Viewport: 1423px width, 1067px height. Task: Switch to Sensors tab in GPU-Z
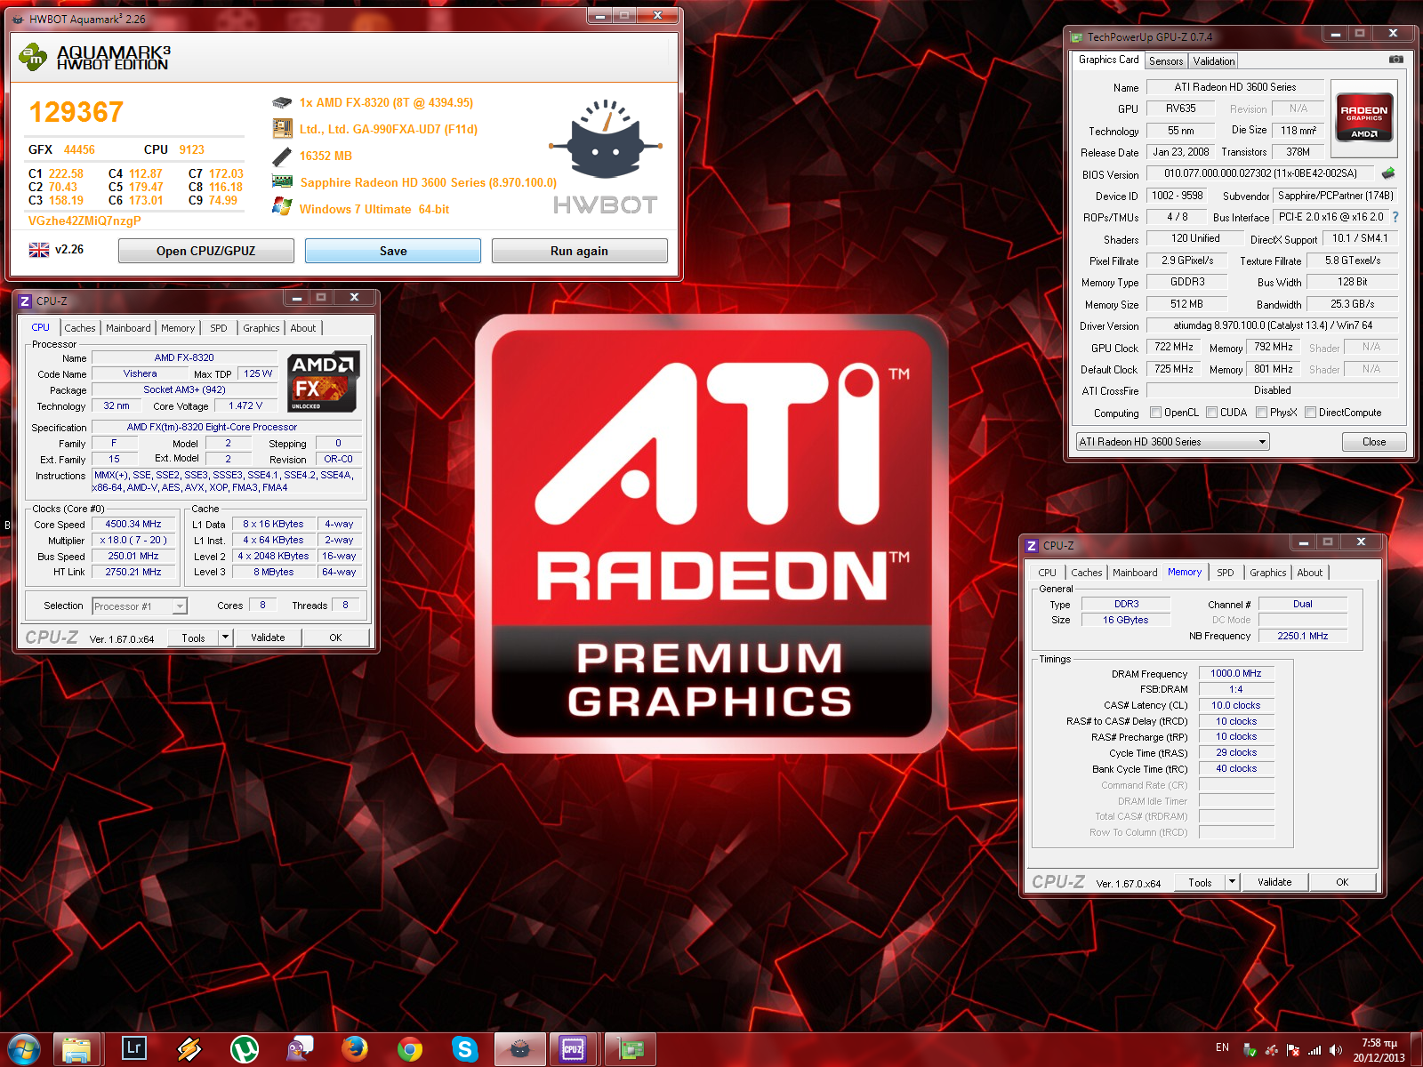(1166, 61)
